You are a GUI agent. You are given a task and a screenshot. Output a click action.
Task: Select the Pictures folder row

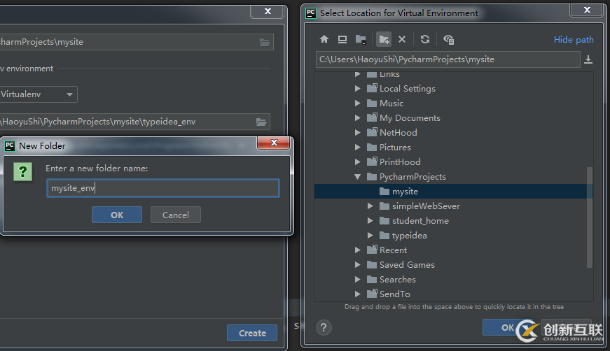[453, 147]
